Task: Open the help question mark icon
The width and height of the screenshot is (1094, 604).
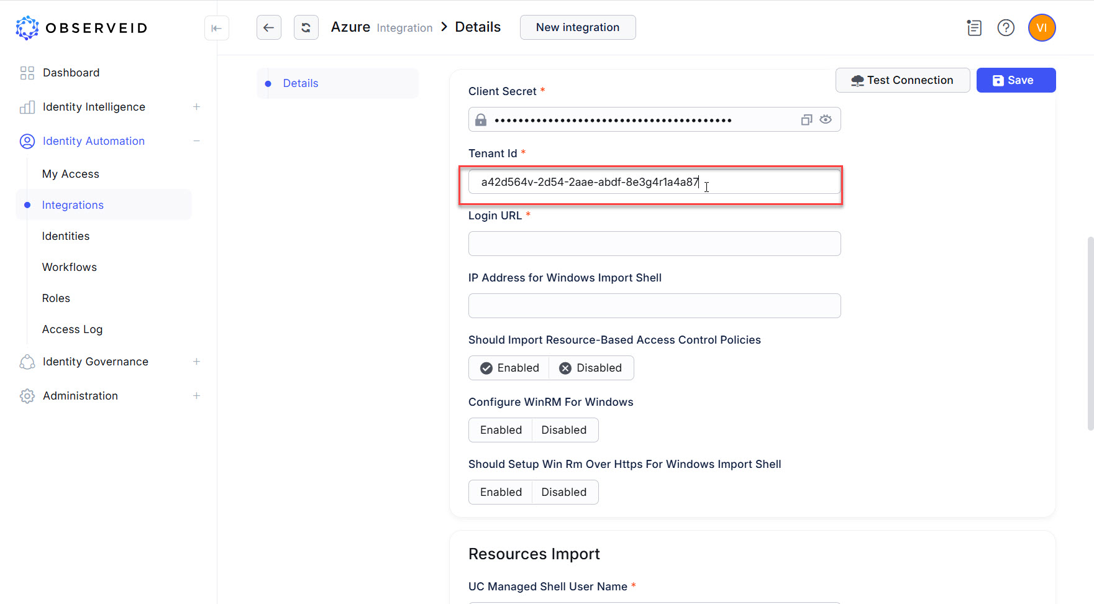Action: pyautogui.click(x=1006, y=28)
